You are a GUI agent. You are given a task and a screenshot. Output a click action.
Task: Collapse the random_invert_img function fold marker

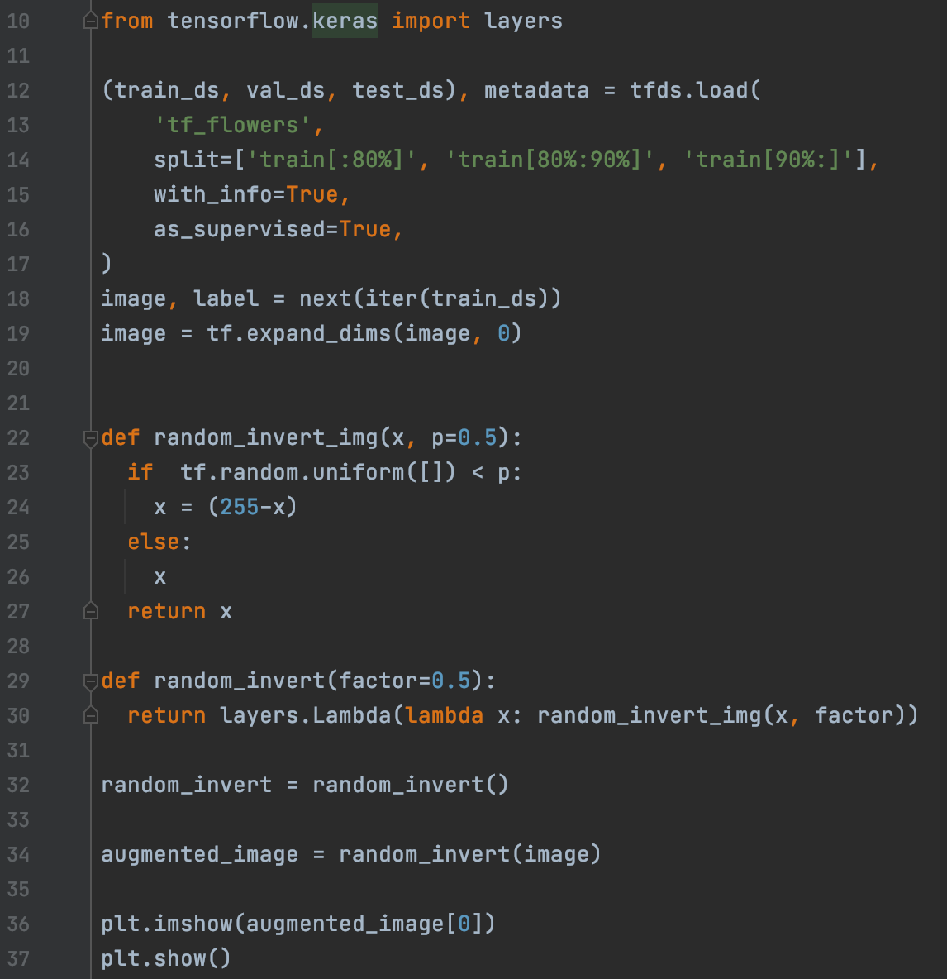(x=90, y=437)
